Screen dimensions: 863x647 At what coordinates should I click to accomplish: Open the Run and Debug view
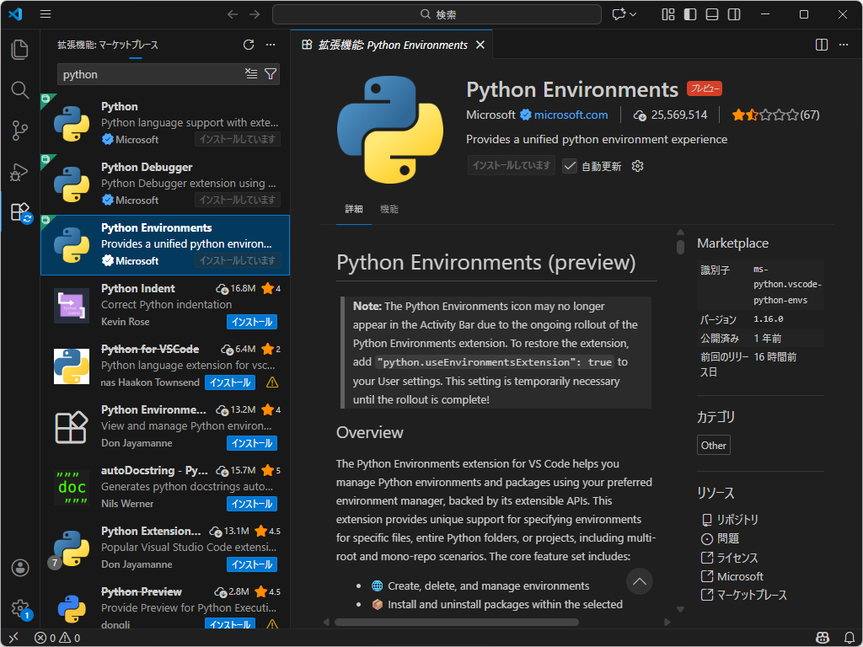[x=19, y=173]
